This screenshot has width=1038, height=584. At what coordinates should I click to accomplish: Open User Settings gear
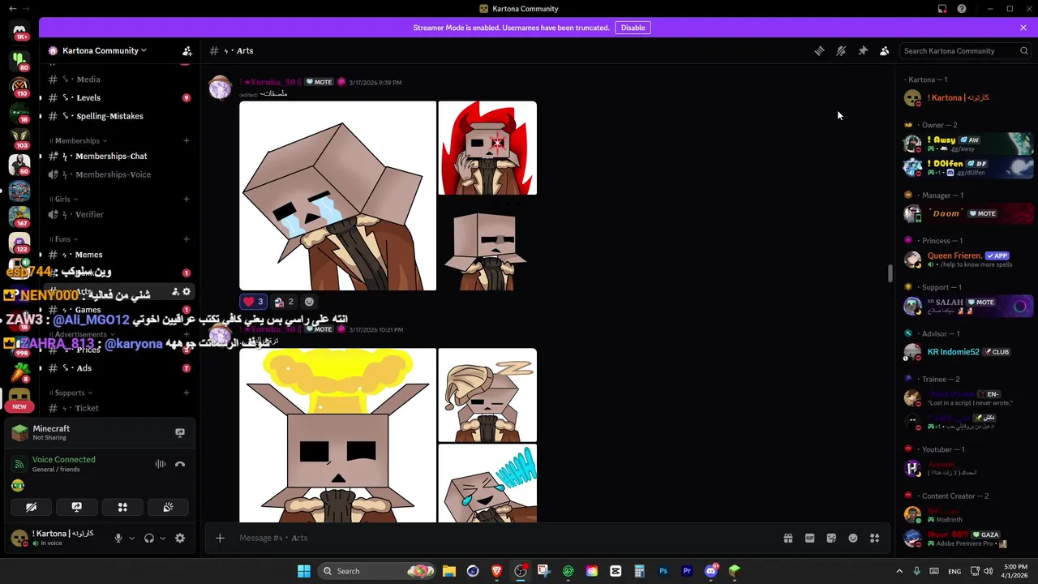180,538
